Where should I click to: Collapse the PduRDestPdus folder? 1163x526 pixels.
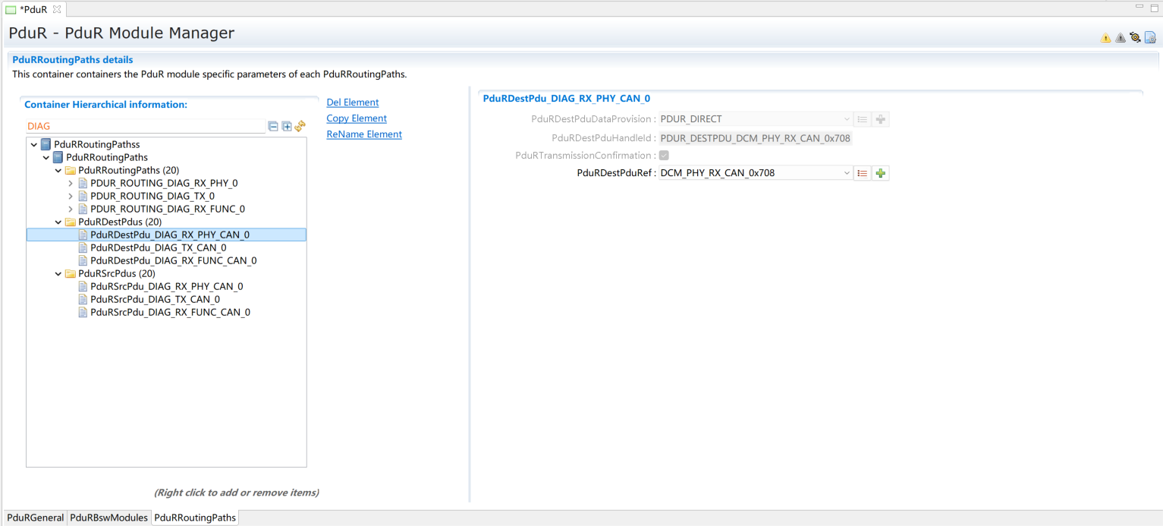point(58,222)
